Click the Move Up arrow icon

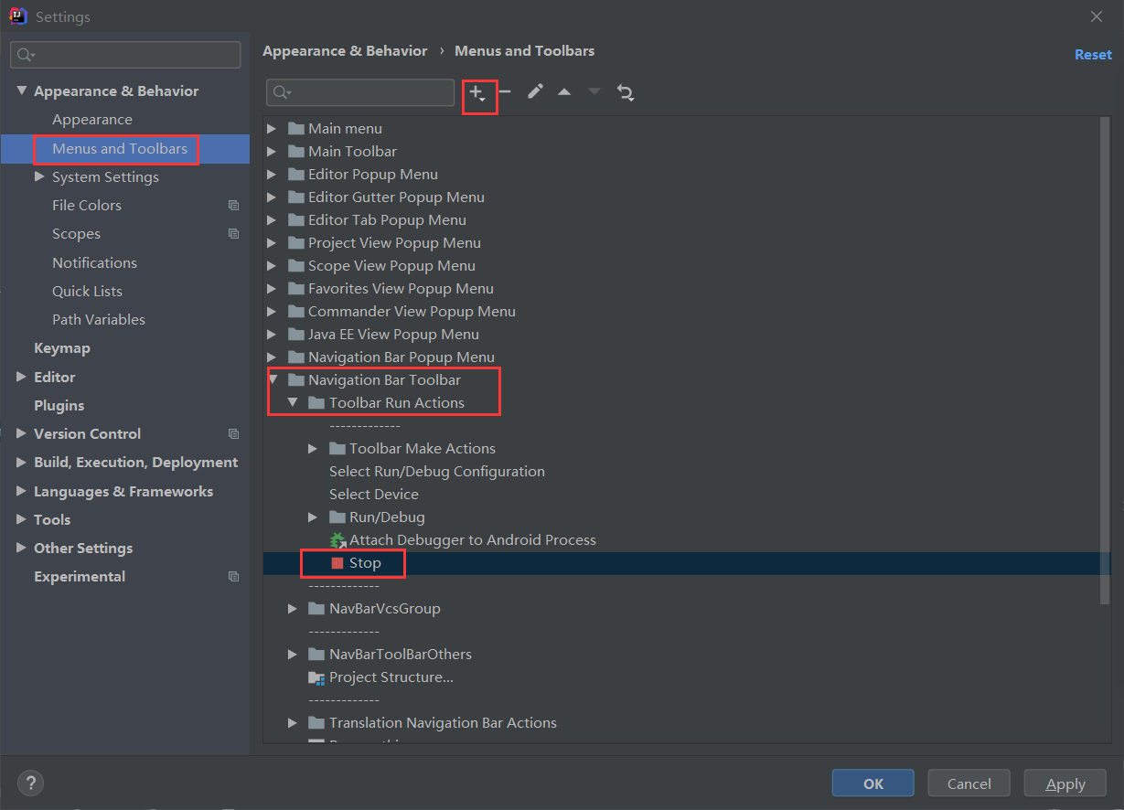[564, 91]
